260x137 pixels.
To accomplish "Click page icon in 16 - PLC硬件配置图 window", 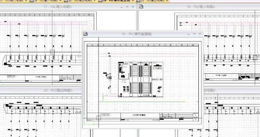I will (x=85, y=34).
